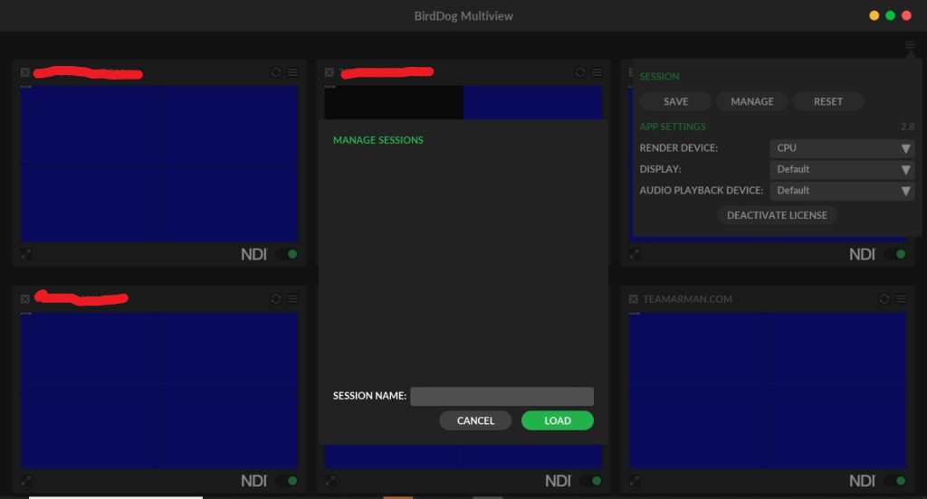
Task: Expand TEAMARMAN.COM panel to fullscreen
Action: tap(634, 481)
